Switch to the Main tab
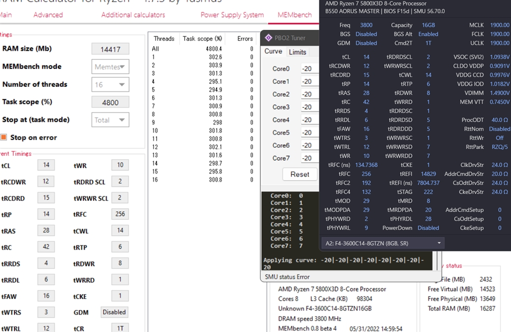The width and height of the screenshot is (511, 332). (x=5, y=15)
